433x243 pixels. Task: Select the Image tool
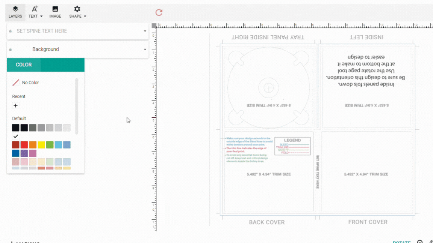55,12
